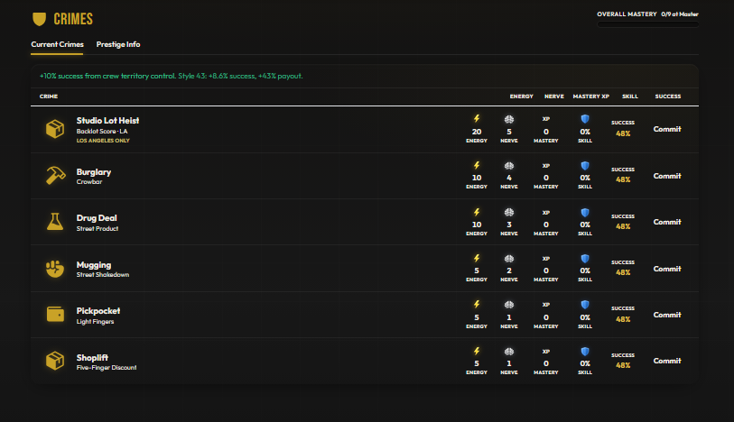Select the Burglary hammer icon

55,176
